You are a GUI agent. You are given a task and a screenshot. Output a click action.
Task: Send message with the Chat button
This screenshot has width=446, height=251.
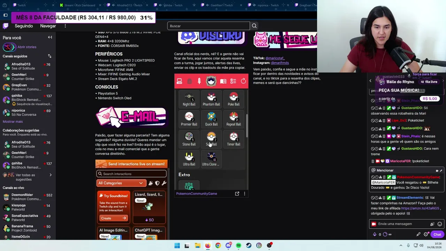tap(437, 235)
